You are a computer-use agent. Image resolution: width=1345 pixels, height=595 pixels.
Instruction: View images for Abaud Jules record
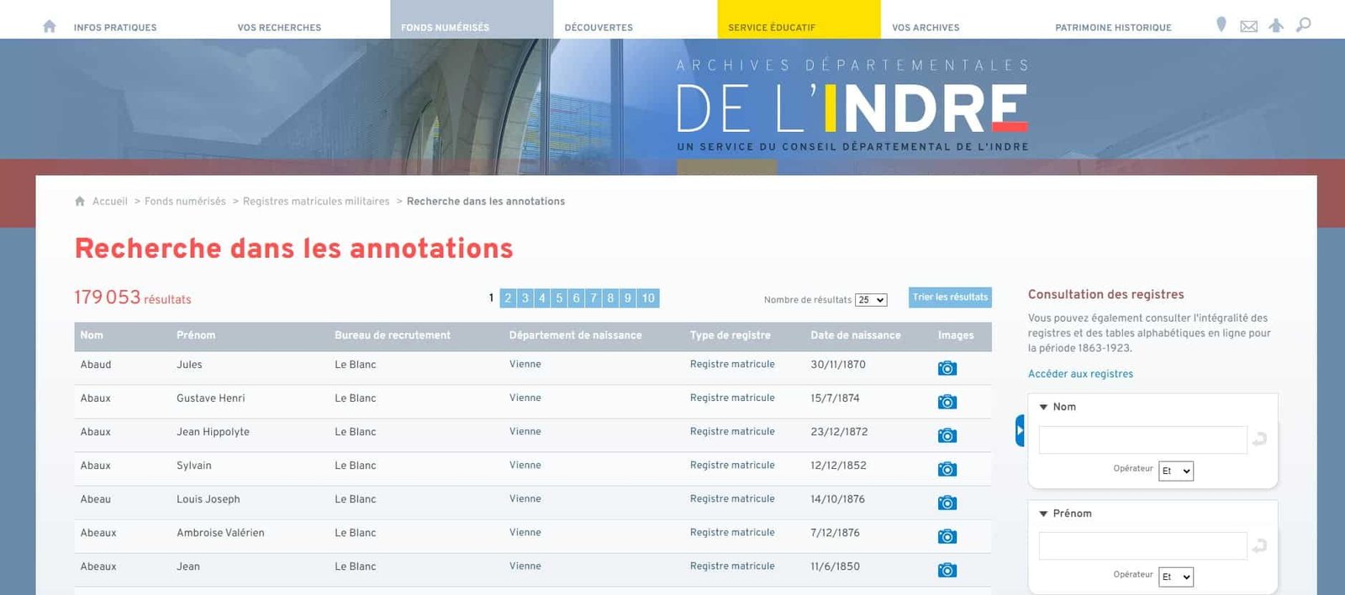click(x=947, y=368)
